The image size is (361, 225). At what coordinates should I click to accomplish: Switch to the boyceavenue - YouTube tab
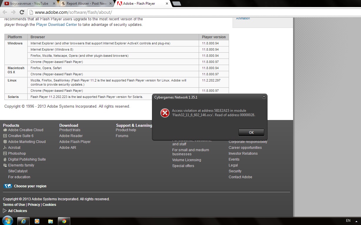pyautogui.click(x=30, y=4)
